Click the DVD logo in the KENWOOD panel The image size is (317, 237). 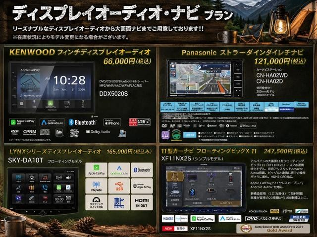(x=14, y=132)
